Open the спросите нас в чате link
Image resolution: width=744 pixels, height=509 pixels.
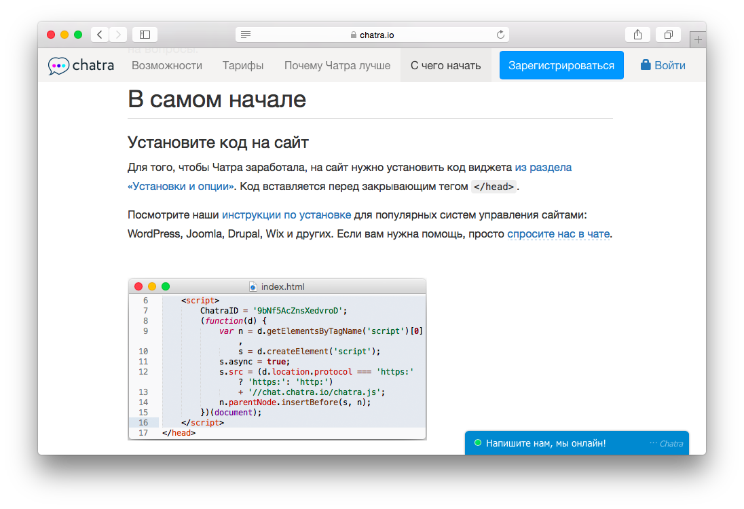558,234
